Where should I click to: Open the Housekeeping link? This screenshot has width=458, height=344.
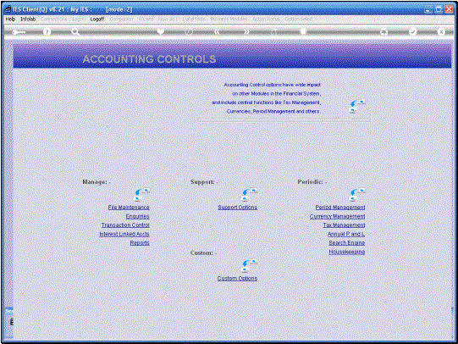(x=347, y=252)
